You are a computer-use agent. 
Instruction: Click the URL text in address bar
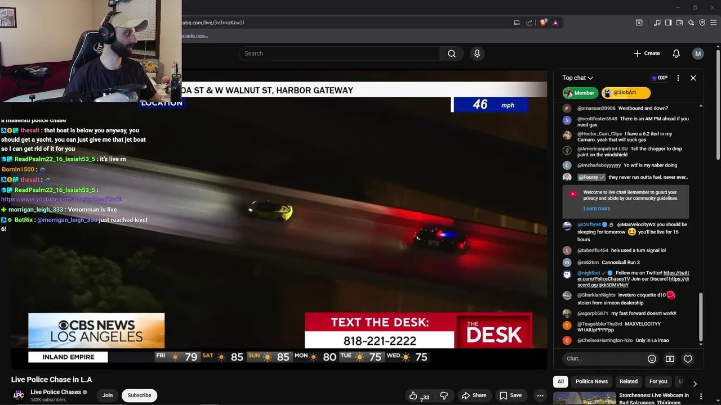point(213,22)
